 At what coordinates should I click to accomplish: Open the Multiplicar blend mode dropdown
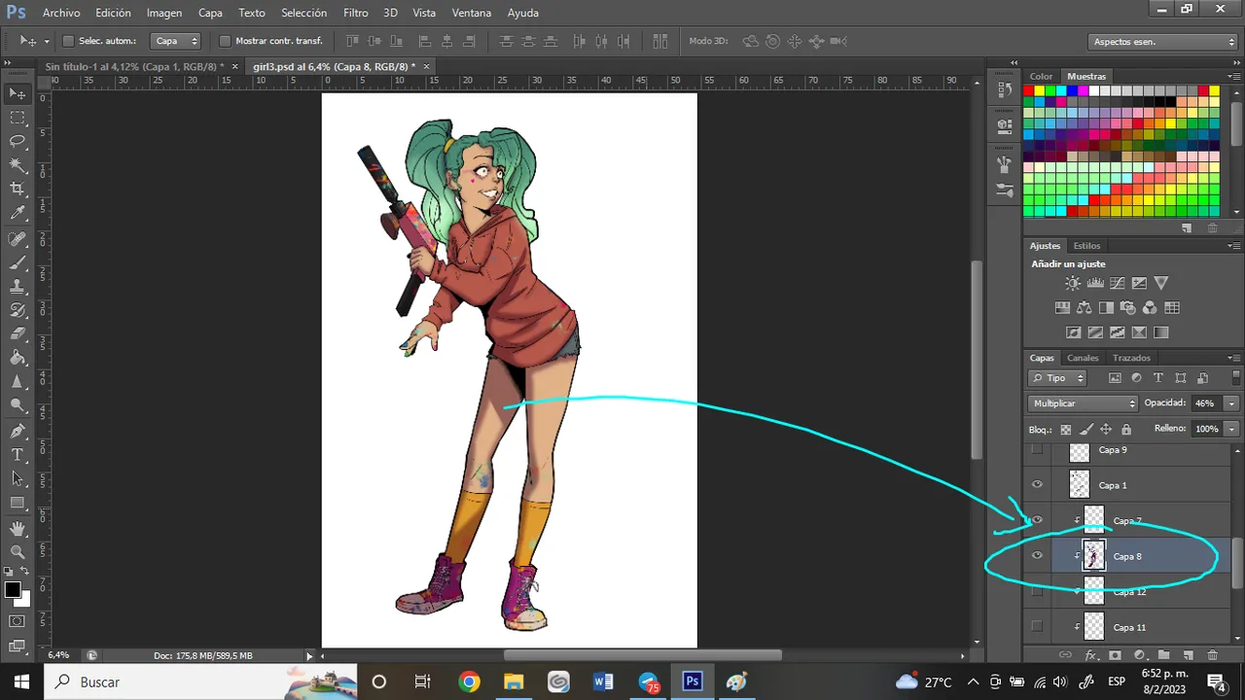pyautogui.click(x=1083, y=402)
